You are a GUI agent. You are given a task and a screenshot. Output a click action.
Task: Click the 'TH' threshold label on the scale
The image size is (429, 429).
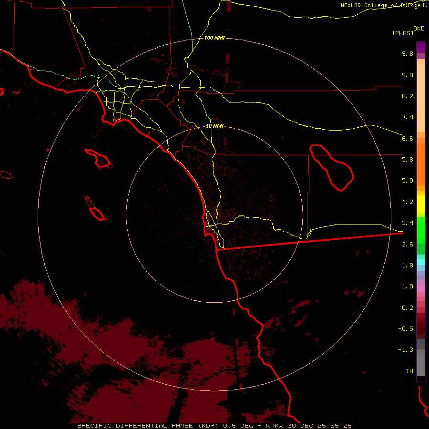(x=409, y=371)
